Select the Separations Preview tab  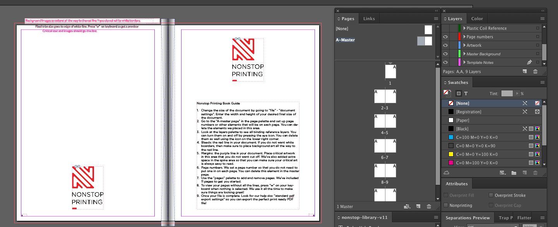[x=467, y=218]
